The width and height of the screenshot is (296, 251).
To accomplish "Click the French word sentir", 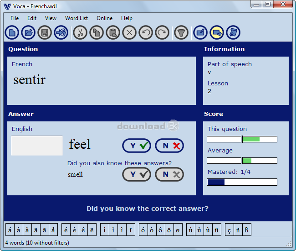I will (x=30, y=79).
